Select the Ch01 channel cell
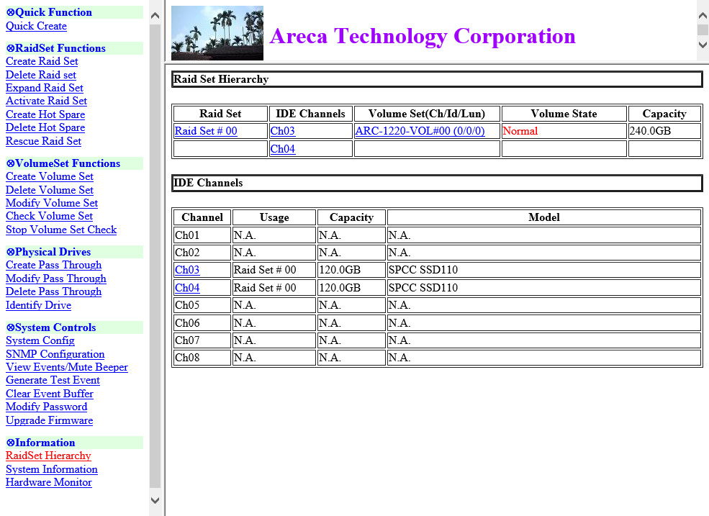Screen dimensions: 709x516 [202, 235]
